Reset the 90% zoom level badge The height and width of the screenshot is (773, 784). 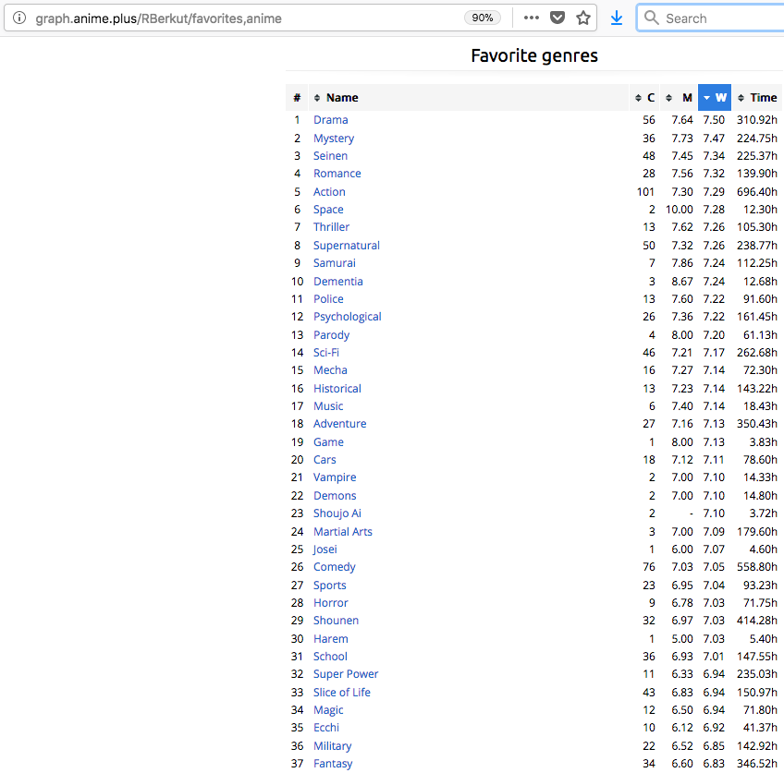pyautogui.click(x=483, y=18)
